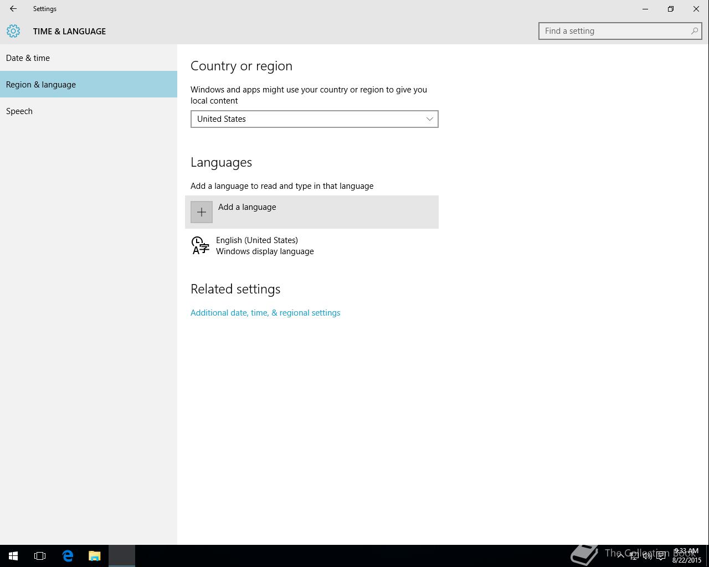Open the network tray icon
This screenshot has width=709, height=567.
click(x=634, y=556)
